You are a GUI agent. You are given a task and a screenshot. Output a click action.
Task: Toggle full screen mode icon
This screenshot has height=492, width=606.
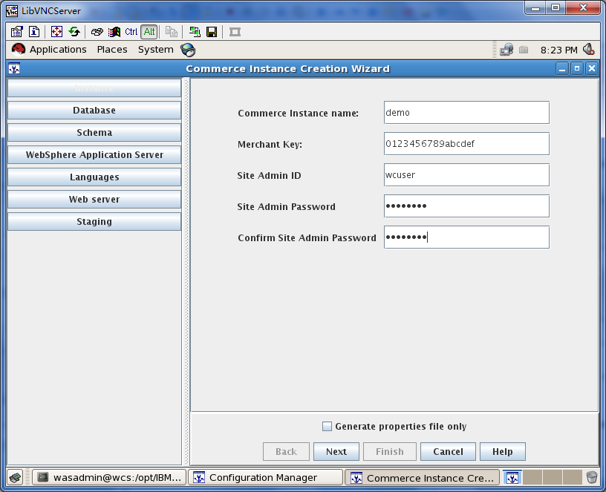56,32
